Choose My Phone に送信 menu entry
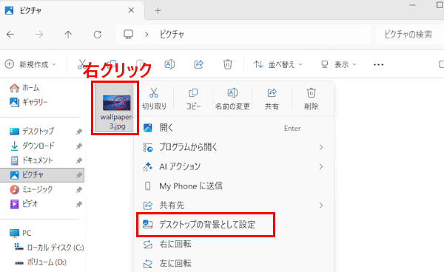 tap(234, 186)
